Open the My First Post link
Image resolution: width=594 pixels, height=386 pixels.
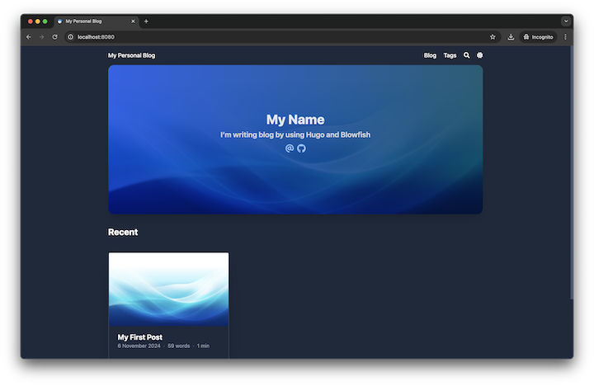(x=140, y=337)
